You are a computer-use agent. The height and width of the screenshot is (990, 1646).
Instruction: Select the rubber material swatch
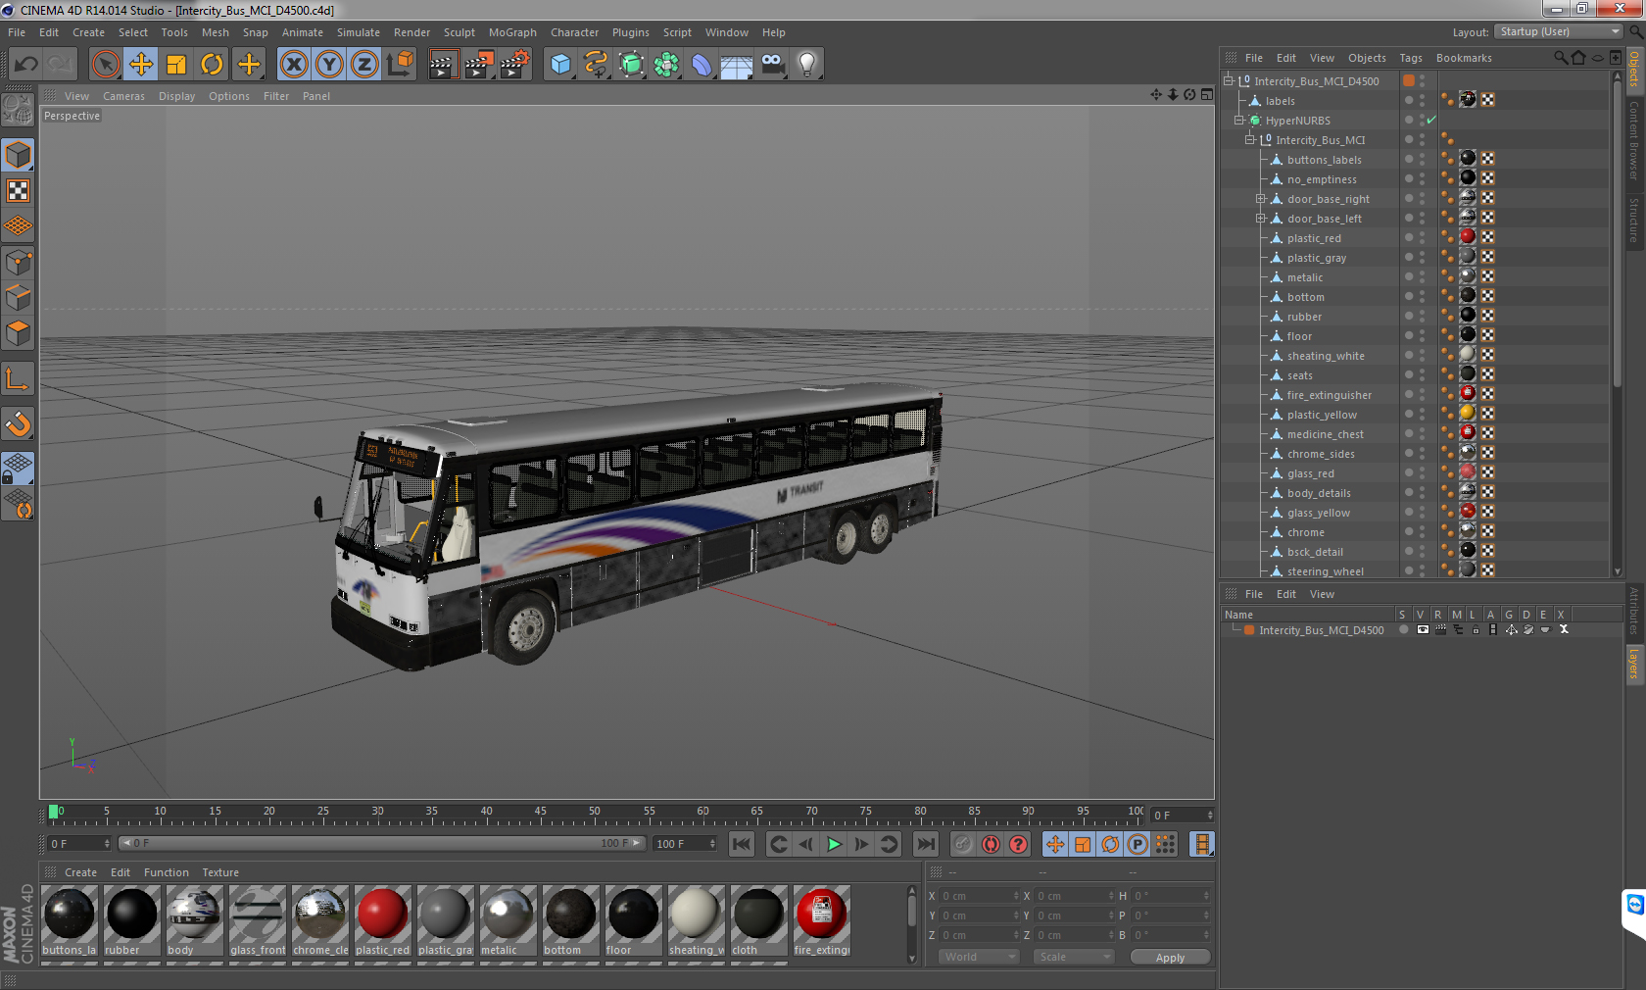tap(131, 920)
